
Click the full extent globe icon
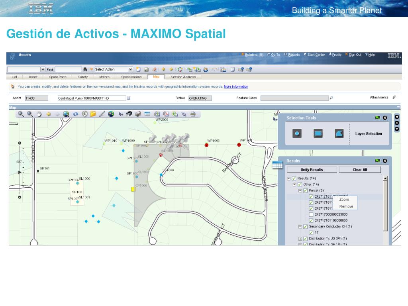[x=66, y=114]
